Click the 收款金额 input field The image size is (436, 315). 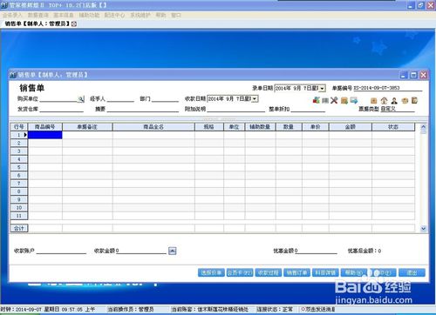141,251
